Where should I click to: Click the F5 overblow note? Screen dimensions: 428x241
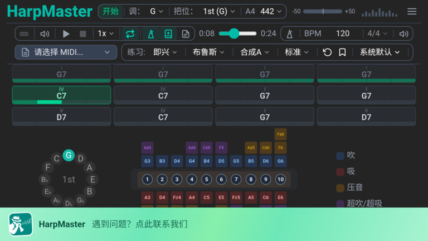[221, 147]
